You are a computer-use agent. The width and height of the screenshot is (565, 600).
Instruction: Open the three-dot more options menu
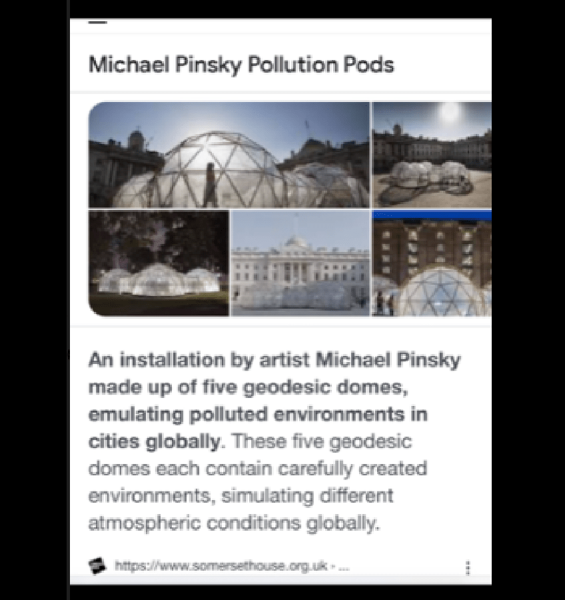coord(468,568)
